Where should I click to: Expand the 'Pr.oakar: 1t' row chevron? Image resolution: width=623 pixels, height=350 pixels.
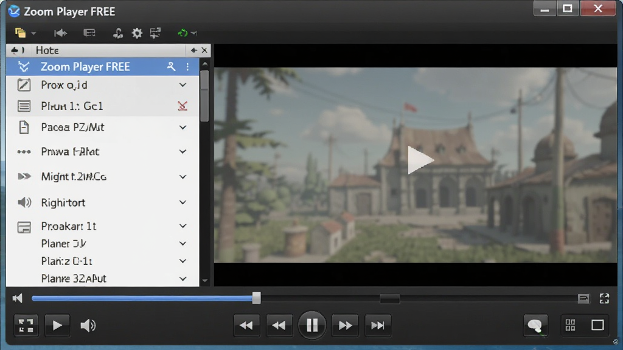183,226
